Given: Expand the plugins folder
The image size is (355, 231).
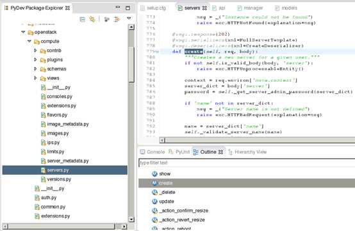Looking at the screenshot, I should 35,60.
